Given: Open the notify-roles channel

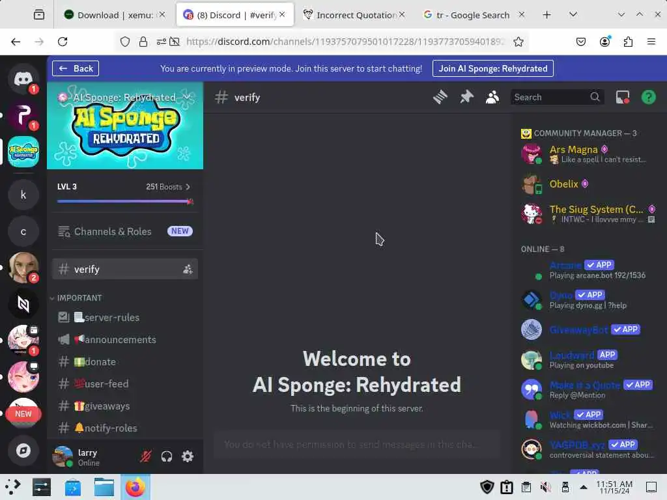Looking at the screenshot, I should [x=125, y=428].
